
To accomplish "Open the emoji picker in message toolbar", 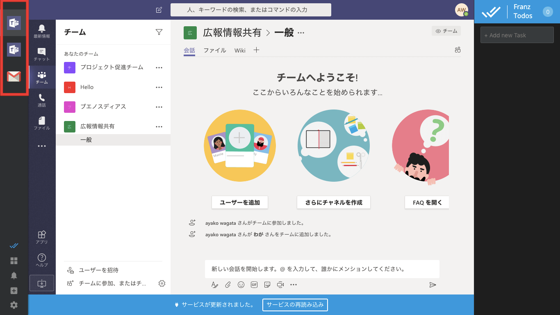I will pyautogui.click(x=241, y=285).
